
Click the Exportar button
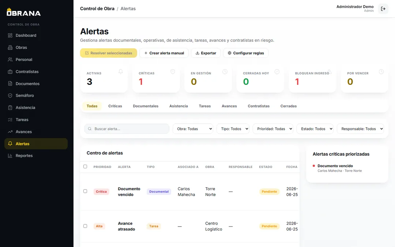tap(206, 53)
